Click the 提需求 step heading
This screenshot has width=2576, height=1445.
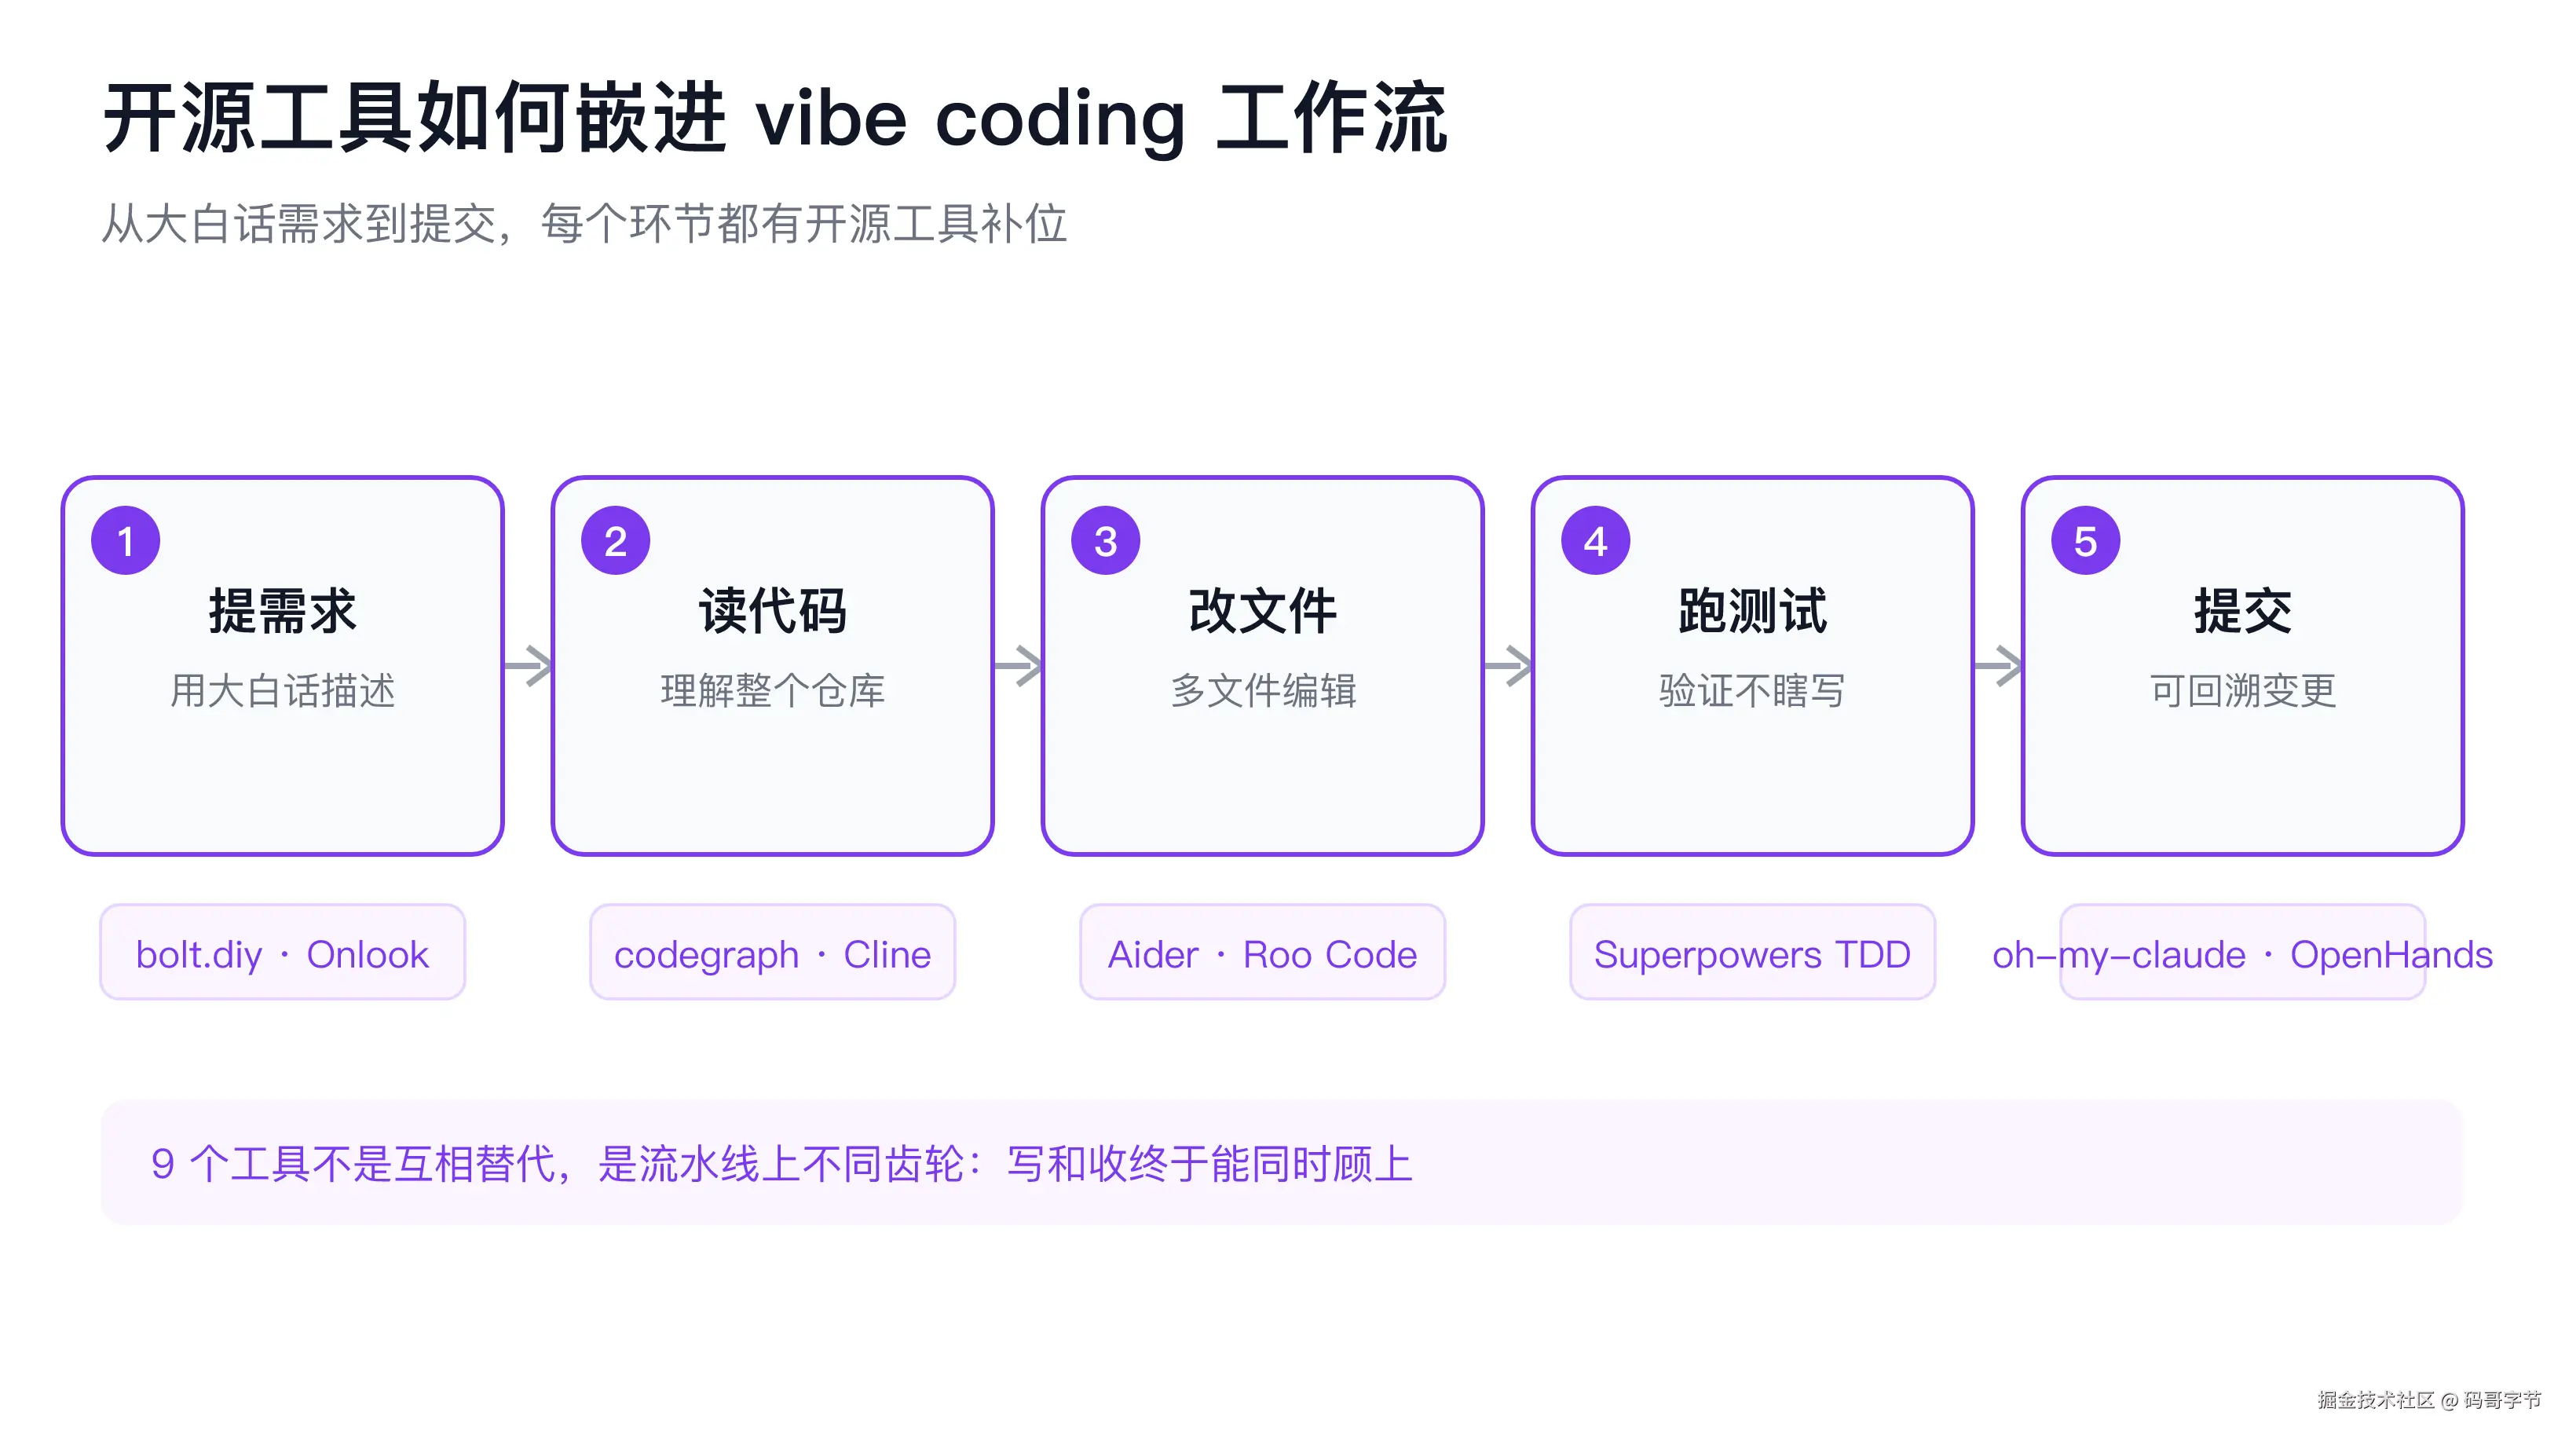coord(282,611)
